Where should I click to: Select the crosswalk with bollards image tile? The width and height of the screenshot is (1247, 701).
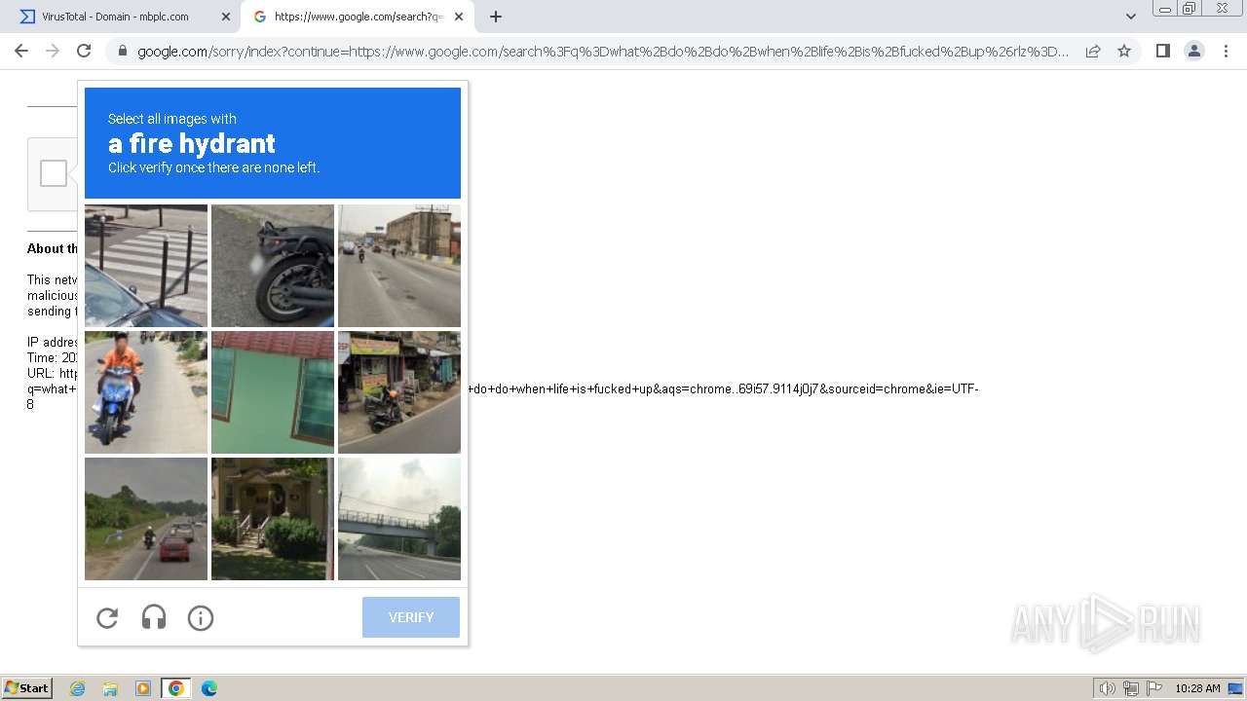point(146,266)
